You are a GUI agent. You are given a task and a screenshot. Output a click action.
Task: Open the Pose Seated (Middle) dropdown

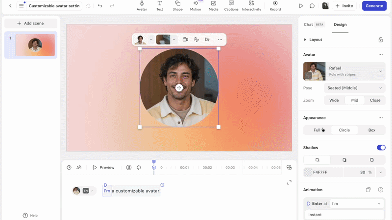[354, 88]
